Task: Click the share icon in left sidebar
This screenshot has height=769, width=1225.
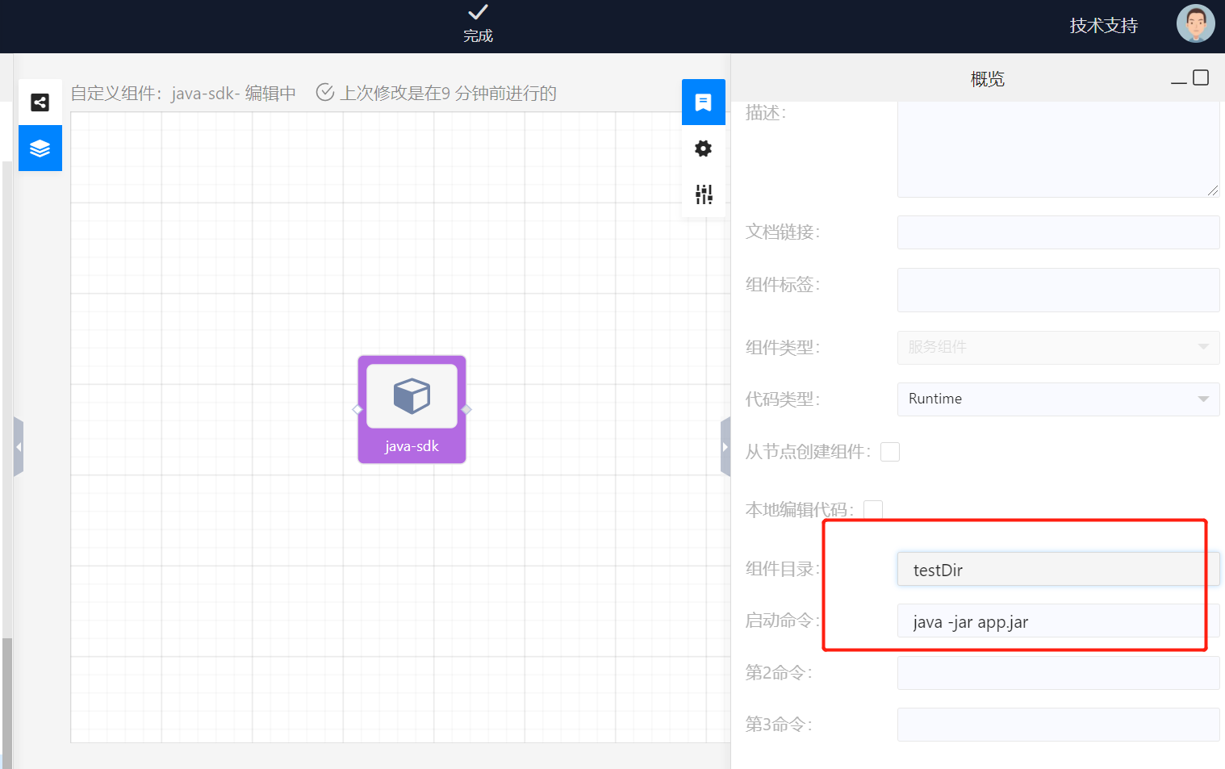Action: (40, 102)
